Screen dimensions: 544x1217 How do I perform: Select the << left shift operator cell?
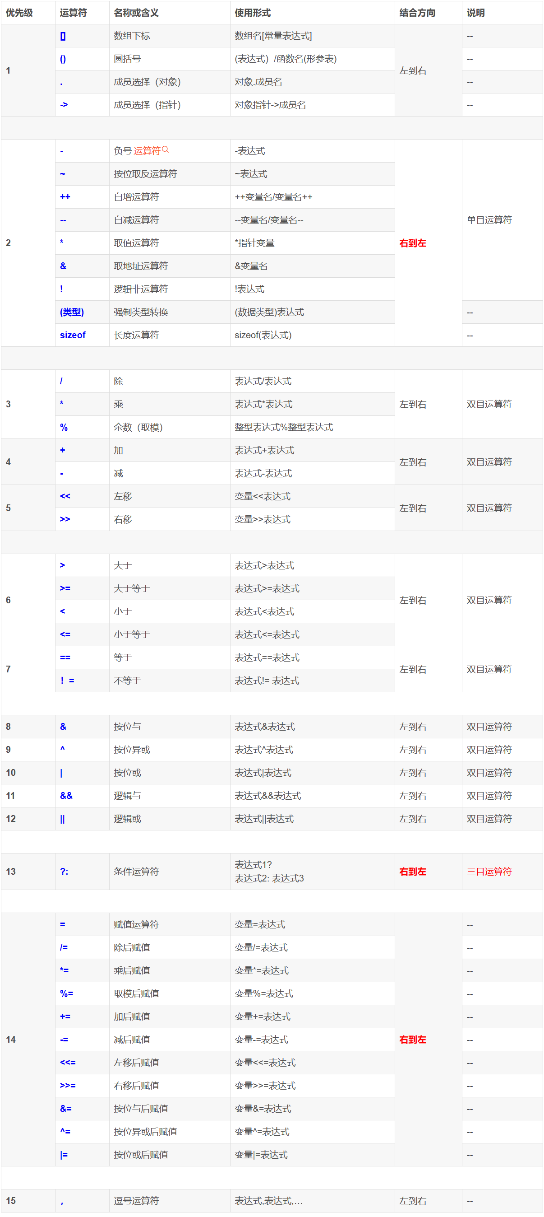click(82, 497)
